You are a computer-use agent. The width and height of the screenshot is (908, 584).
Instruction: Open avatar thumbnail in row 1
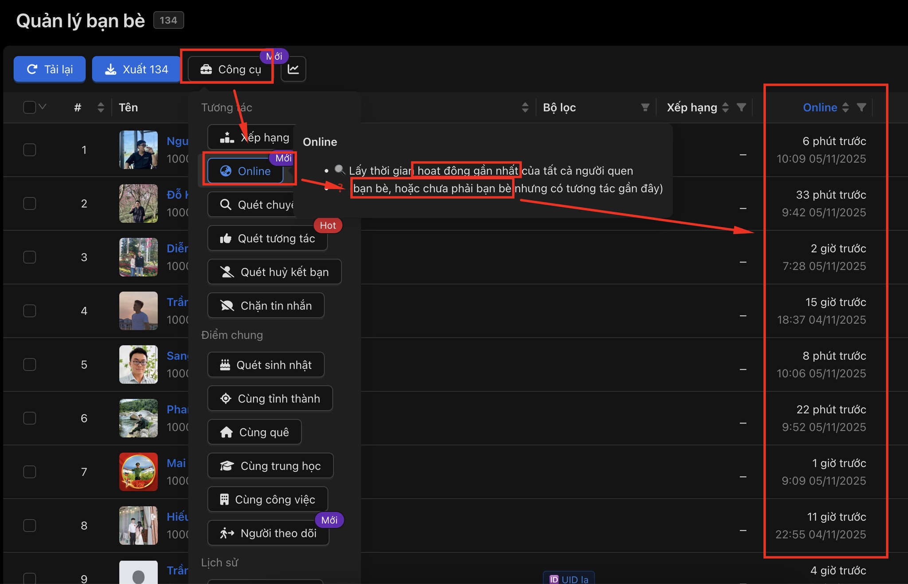[x=138, y=150]
